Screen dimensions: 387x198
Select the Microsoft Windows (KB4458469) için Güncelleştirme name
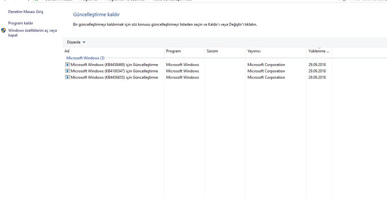pyautogui.click(x=114, y=64)
